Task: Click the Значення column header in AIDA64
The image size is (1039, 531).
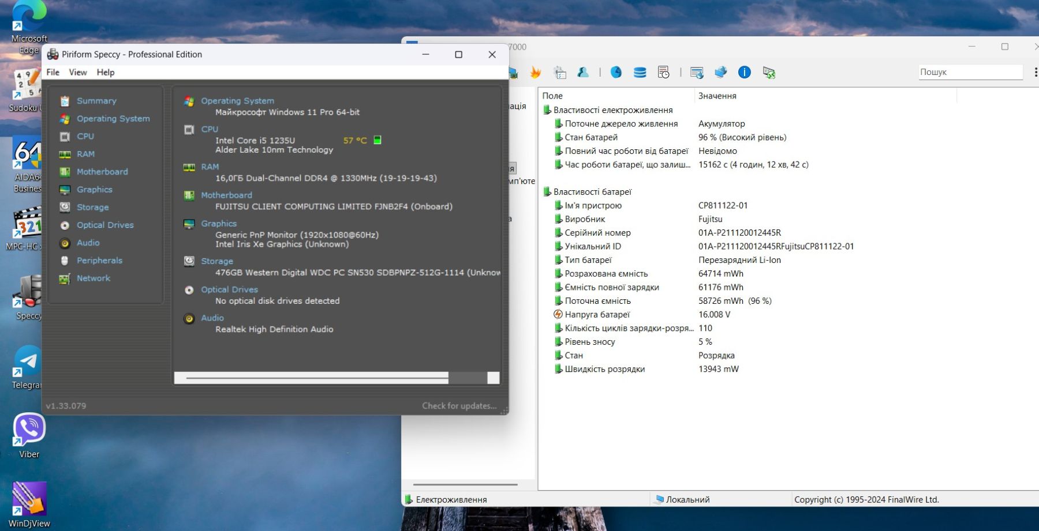Action: [825, 96]
